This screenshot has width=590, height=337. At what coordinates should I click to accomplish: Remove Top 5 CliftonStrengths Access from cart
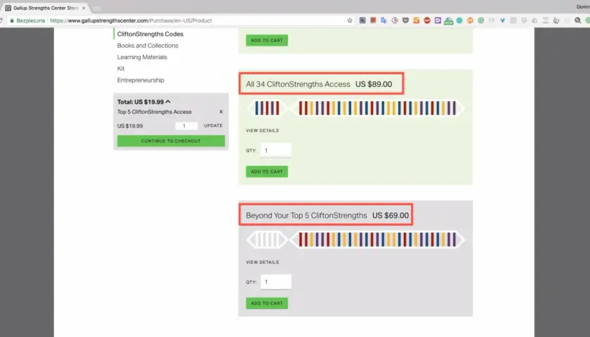tap(221, 112)
